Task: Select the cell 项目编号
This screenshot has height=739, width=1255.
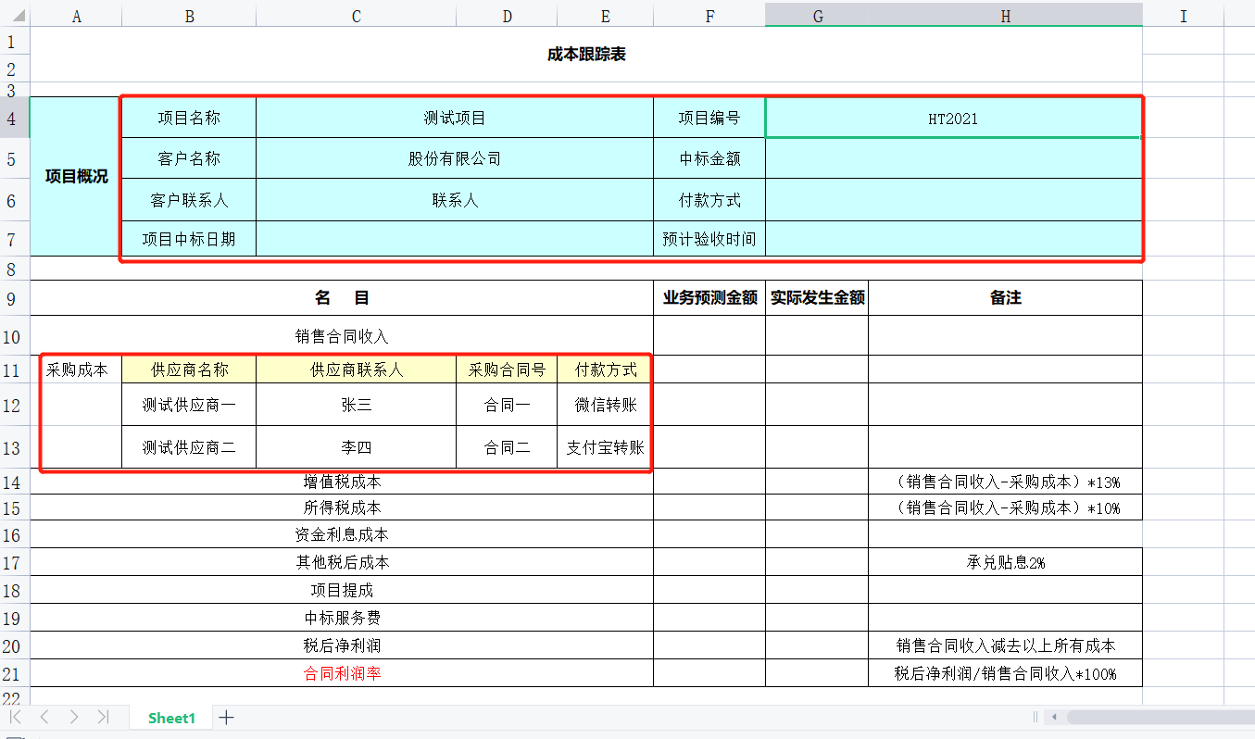Action: (x=709, y=118)
